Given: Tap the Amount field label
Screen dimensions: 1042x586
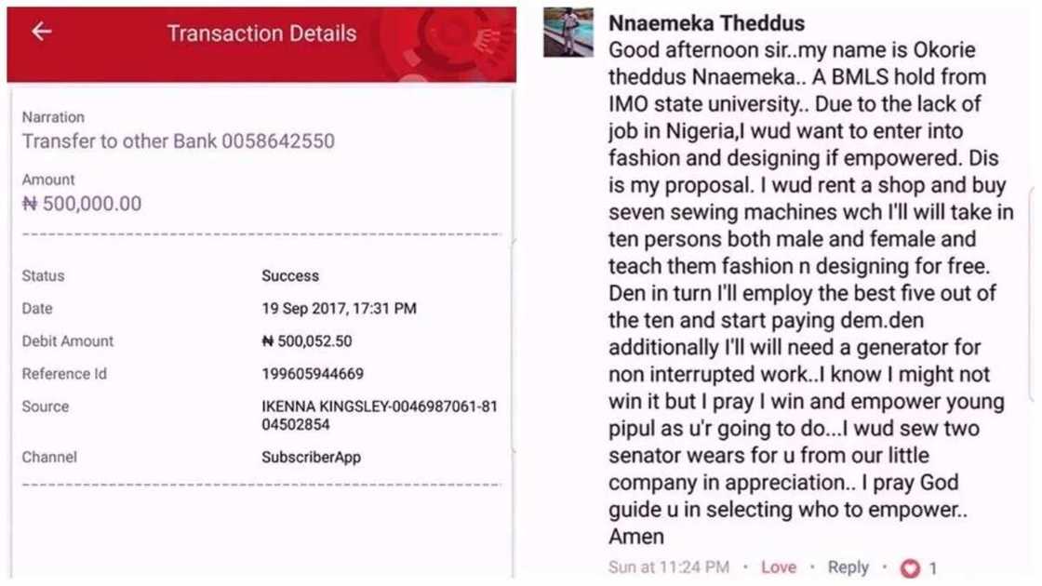Looking at the screenshot, I should 48,180.
